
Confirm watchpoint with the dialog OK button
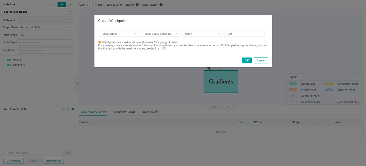247,60
